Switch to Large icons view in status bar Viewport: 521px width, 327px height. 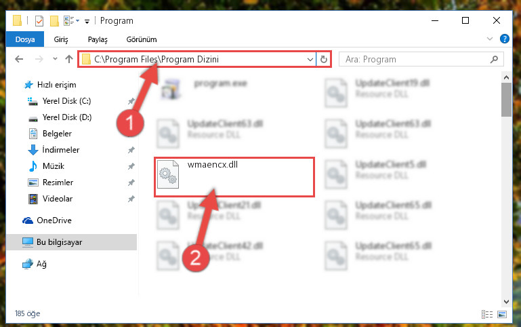pos(502,314)
